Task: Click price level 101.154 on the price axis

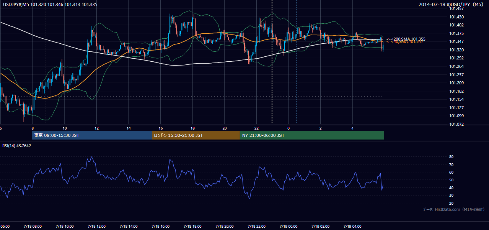Action: click(x=456, y=100)
